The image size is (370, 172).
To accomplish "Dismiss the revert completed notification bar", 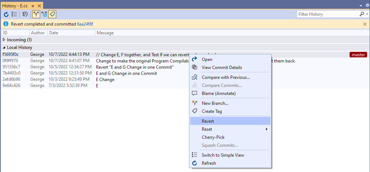I will (x=365, y=24).
